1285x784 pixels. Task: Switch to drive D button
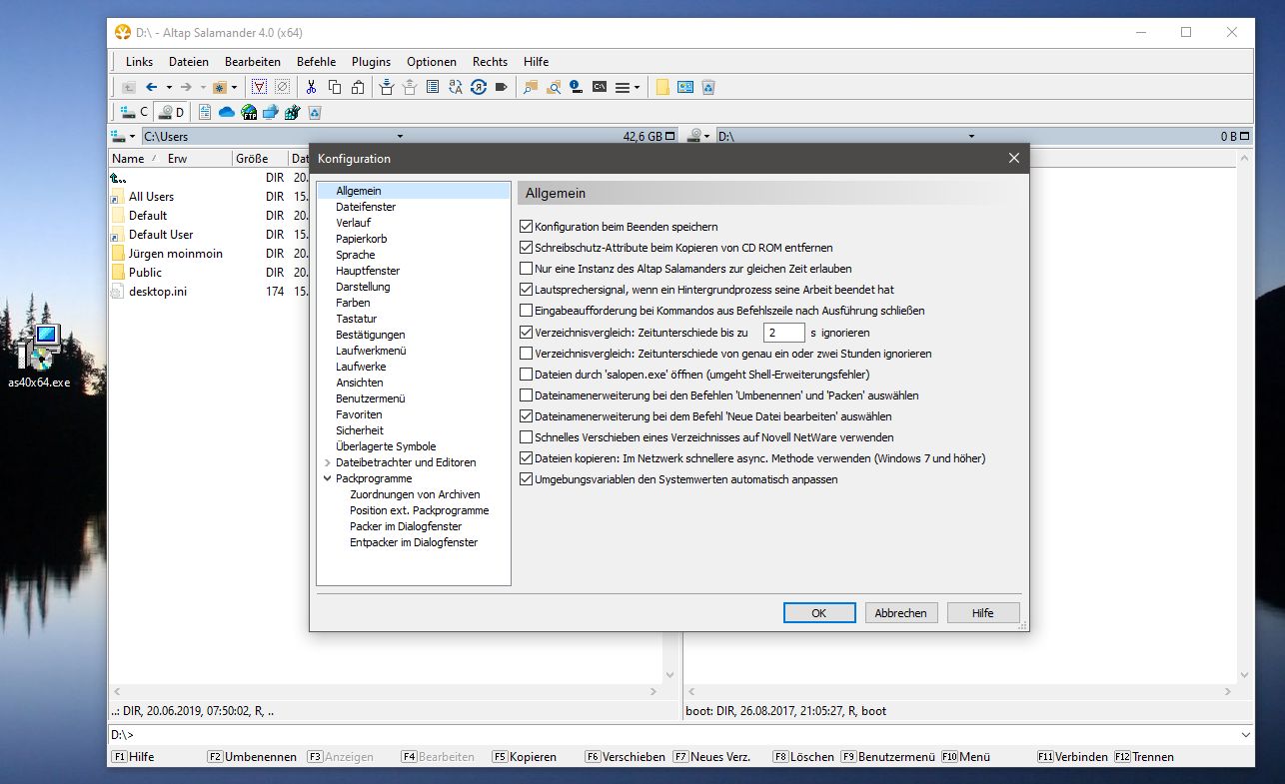(x=173, y=112)
